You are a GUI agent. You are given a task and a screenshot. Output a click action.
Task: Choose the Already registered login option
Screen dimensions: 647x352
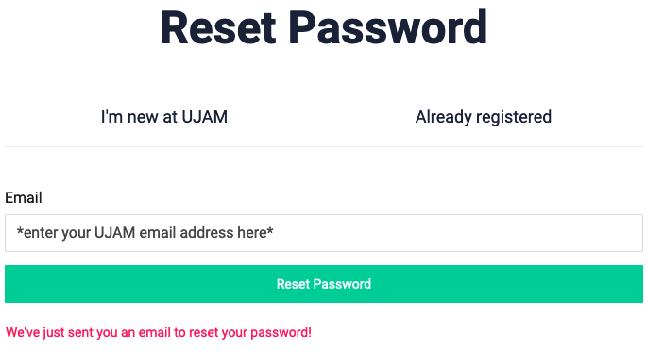point(484,117)
